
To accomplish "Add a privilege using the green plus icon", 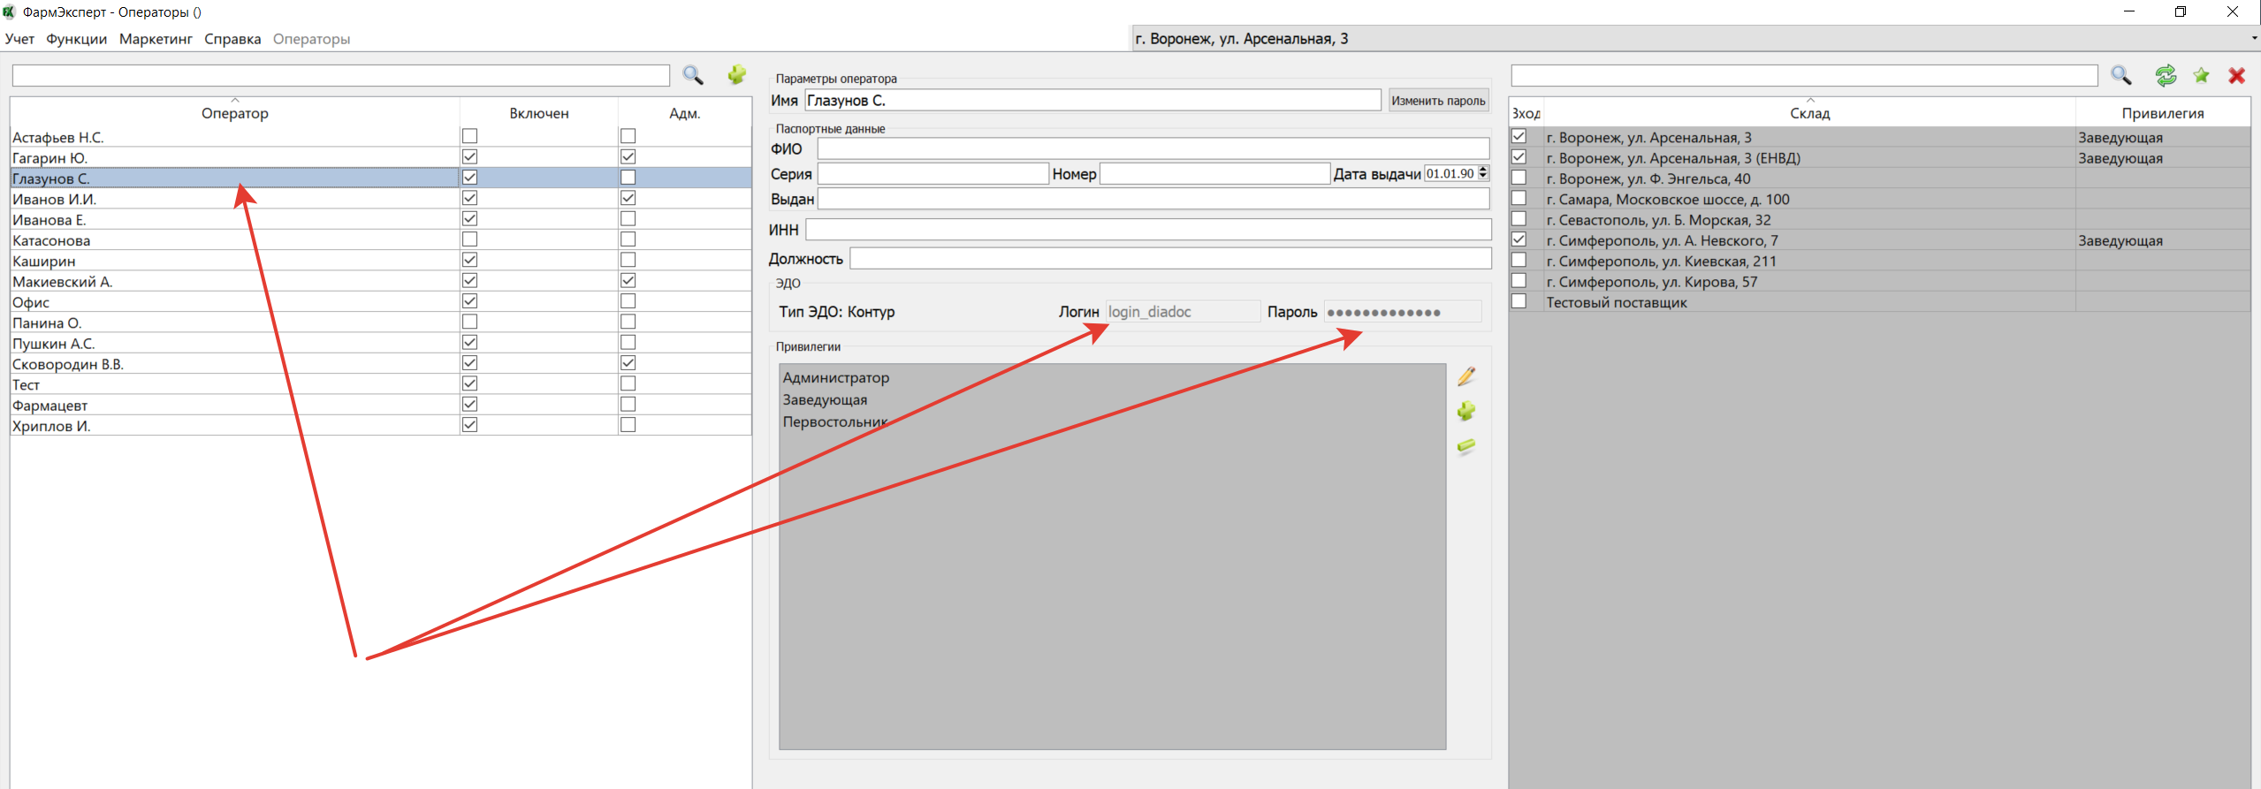I will (x=1466, y=412).
